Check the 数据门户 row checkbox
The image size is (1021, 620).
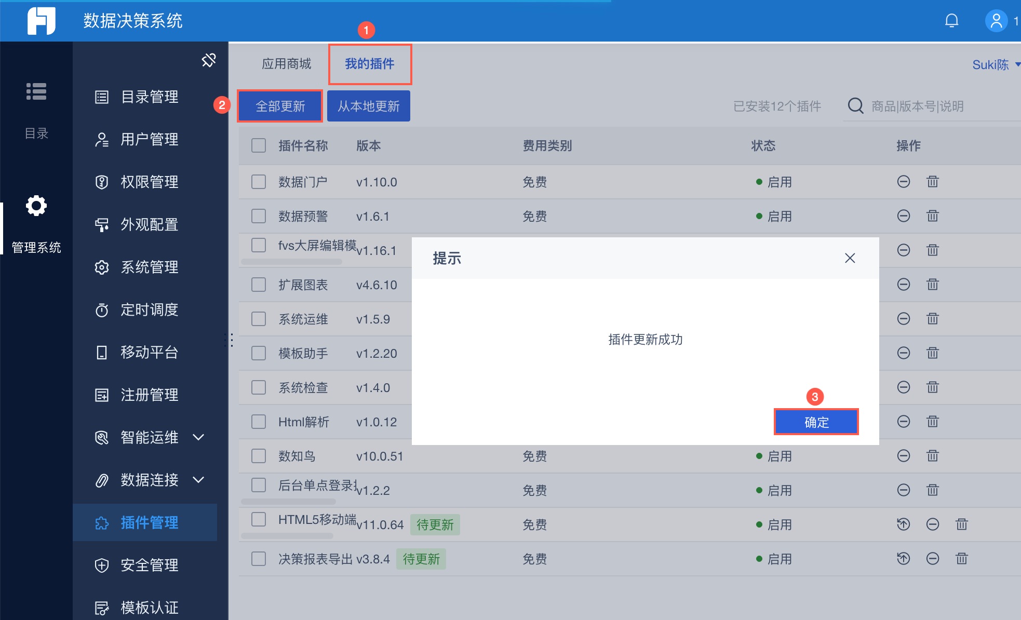(259, 182)
